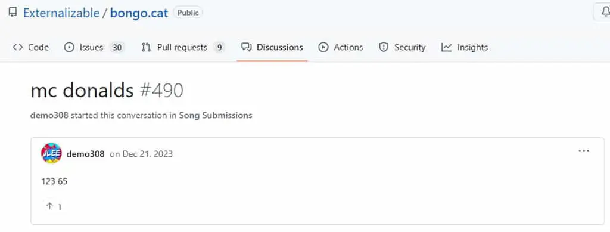Open demo308's profile from the comment header

86,154
